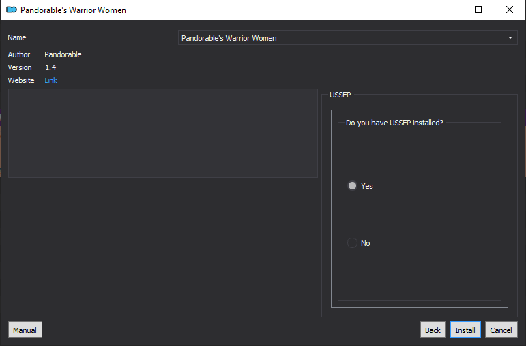This screenshot has height=346, width=526.
Task: Click the empty image preview pane
Action: (x=163, y=133)
